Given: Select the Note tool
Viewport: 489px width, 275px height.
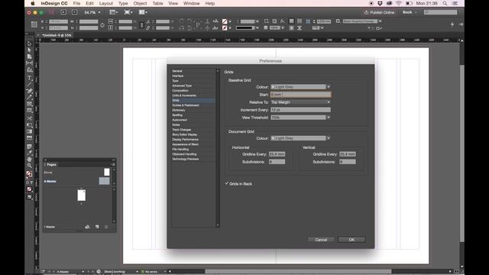Looking at the screenshot, I should tap(29, 147).
